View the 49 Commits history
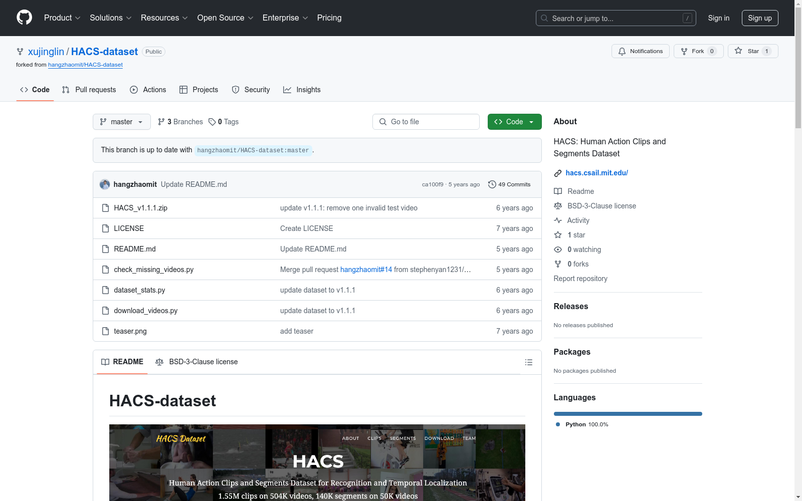This screenshot has height=501, width=802. tap(509, 184)
